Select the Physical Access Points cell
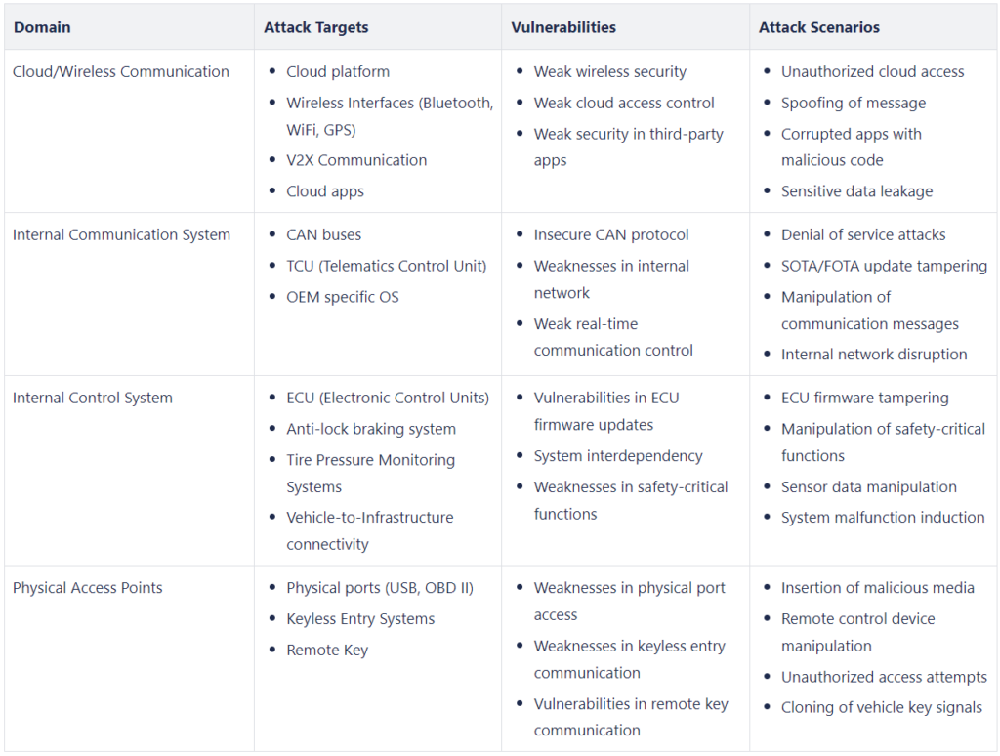The width and height of the screenshot is (1000, 756). click(x=87, y=588)
